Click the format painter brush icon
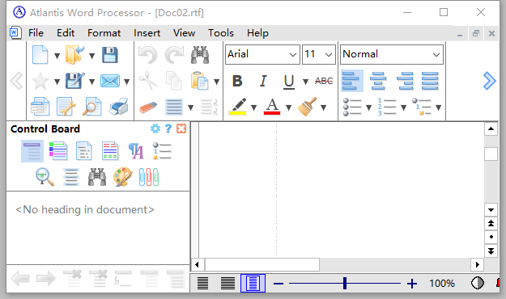The image size is (506, 299). point(307,107)
